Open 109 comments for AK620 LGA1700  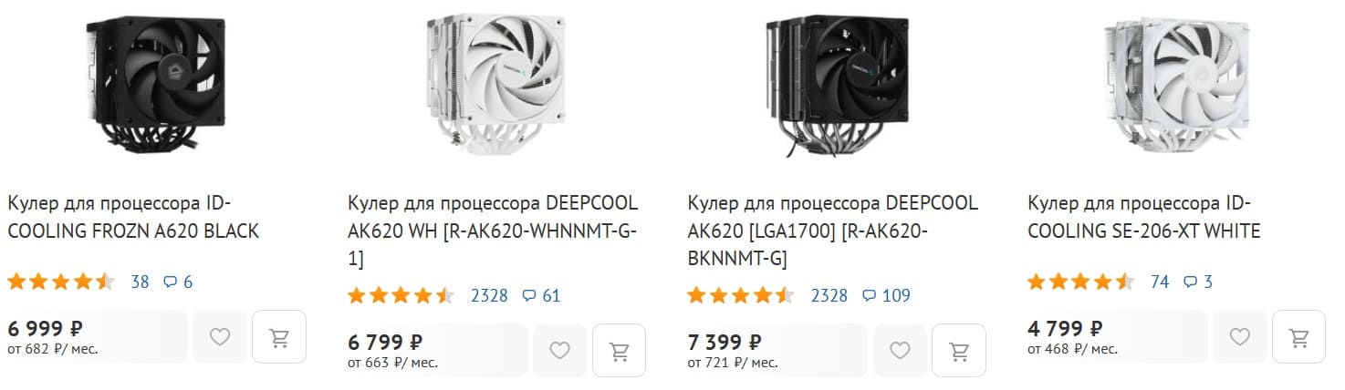[x=886, y=295]
